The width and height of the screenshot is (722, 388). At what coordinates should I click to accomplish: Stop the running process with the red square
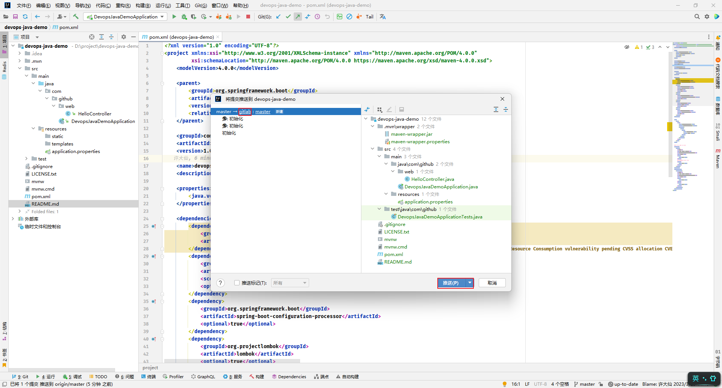[248, 17]
